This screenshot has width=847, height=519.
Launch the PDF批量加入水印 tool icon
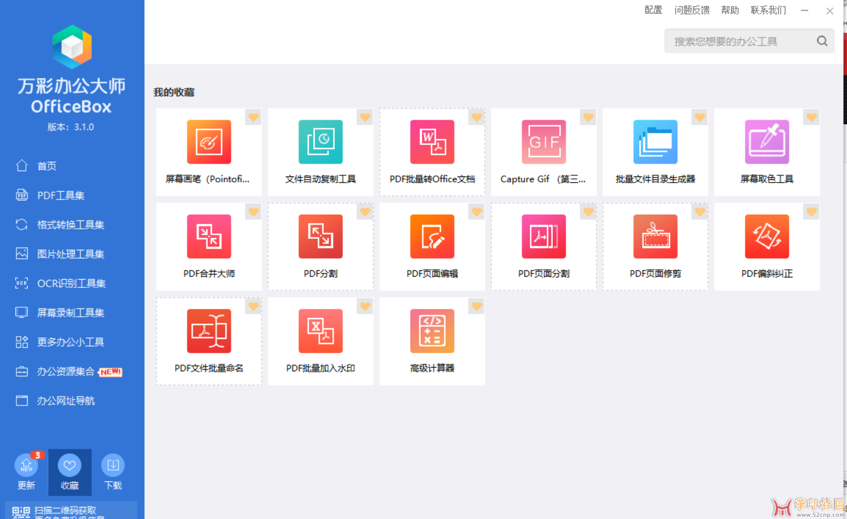[x=321, y=331]
